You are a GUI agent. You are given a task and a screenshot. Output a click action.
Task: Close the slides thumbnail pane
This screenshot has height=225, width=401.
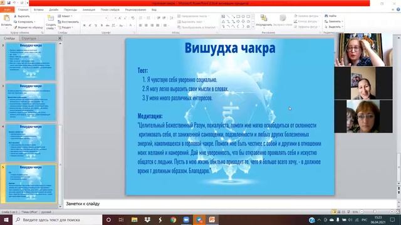[60, 38]
